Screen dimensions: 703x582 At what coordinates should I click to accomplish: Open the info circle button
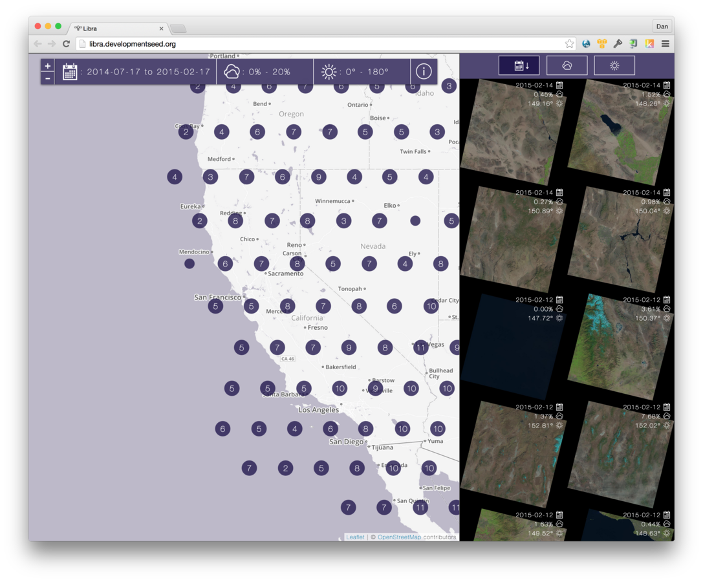pos(424,71)
